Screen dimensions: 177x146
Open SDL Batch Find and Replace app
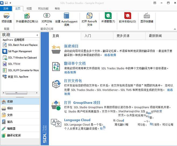[20, 45]
